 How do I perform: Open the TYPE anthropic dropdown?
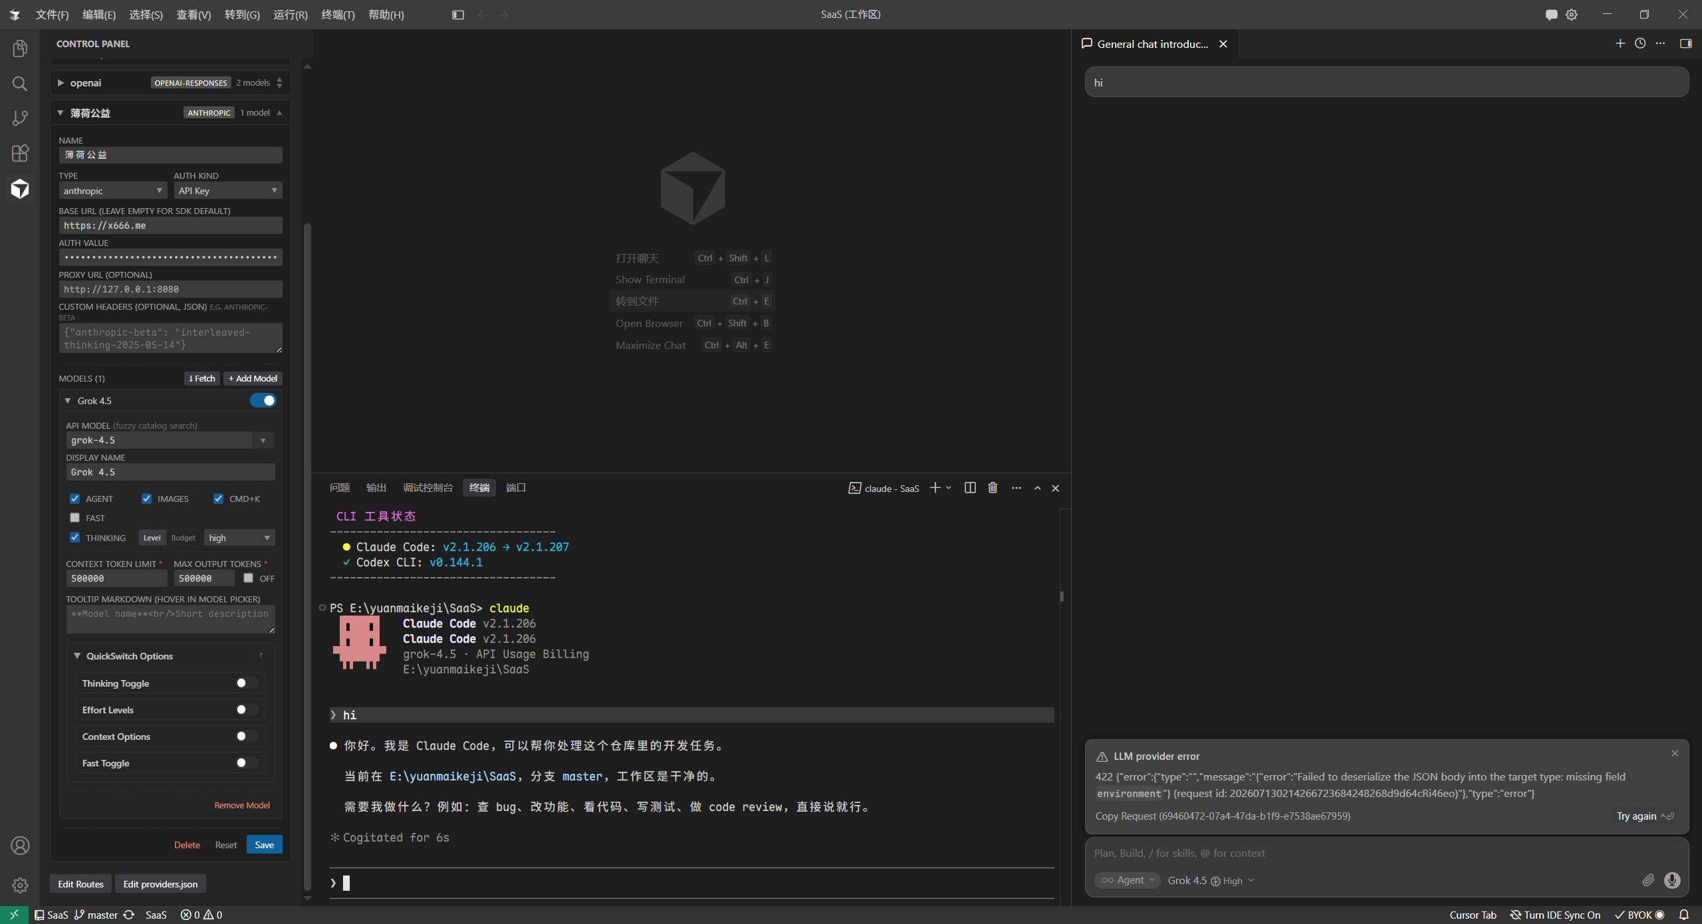tap(112, 191)
